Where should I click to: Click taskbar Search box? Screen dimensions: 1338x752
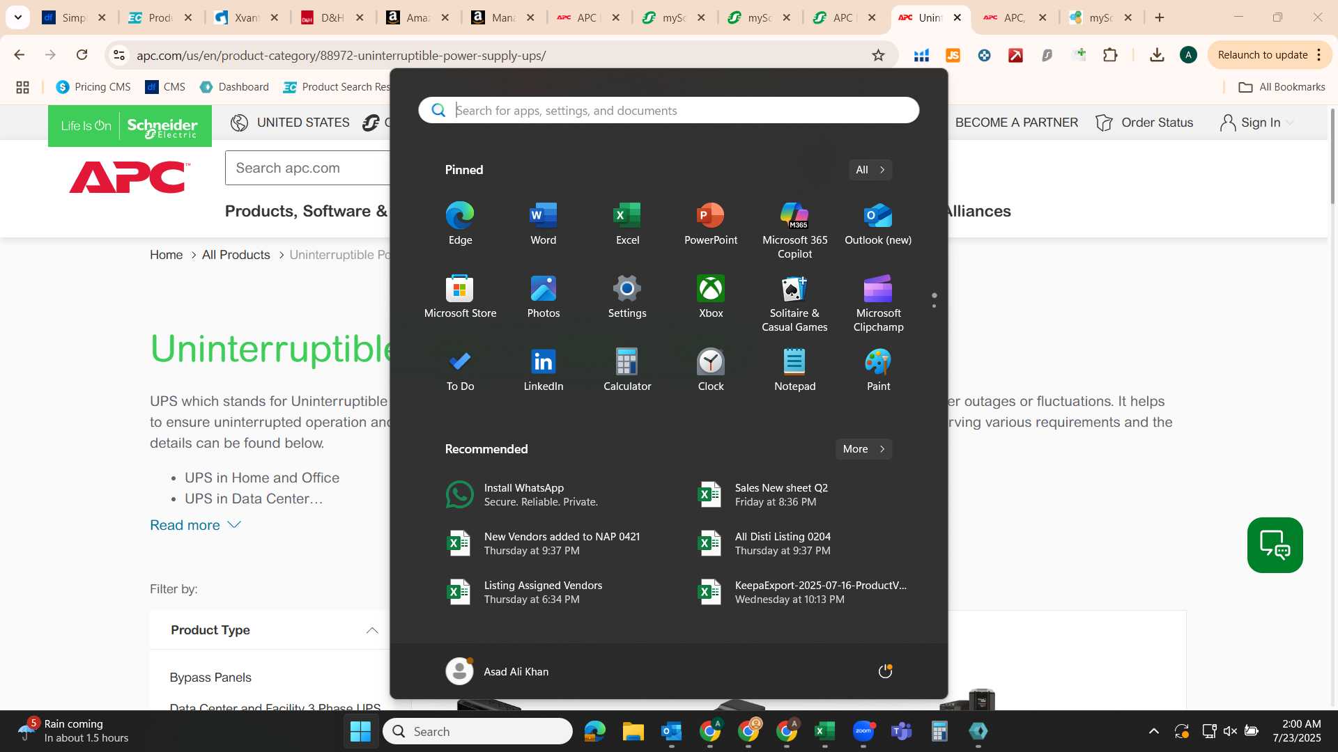pyautogui.click(x=477, y=731)
